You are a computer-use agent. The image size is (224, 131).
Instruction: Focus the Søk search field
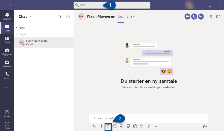[x=112, y=5]
